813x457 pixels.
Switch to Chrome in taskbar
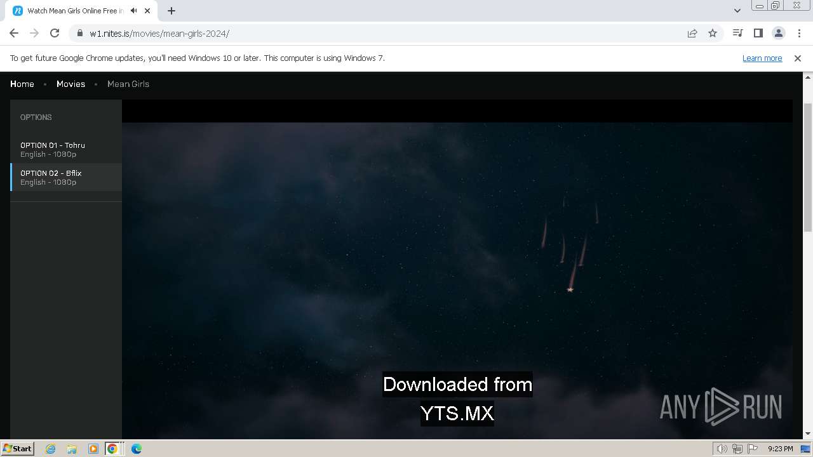(112, 449)
